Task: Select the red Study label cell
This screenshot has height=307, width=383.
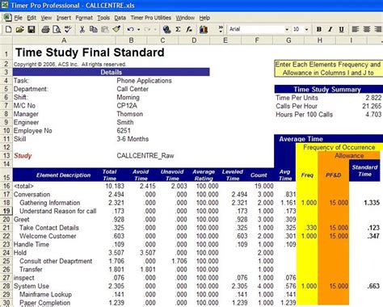Action: [23, 156]
